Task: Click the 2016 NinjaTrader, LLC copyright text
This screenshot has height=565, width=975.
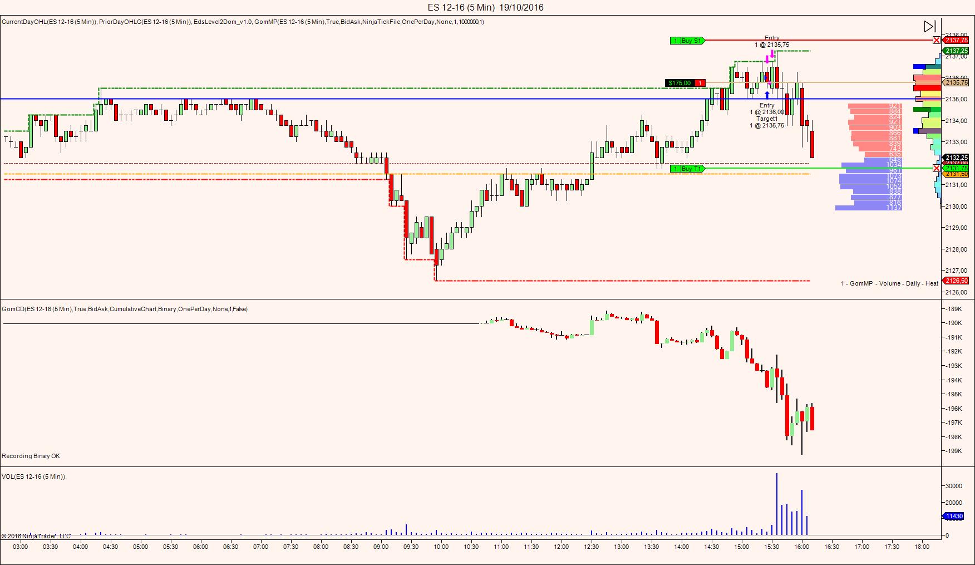Action: pos(36,536)
